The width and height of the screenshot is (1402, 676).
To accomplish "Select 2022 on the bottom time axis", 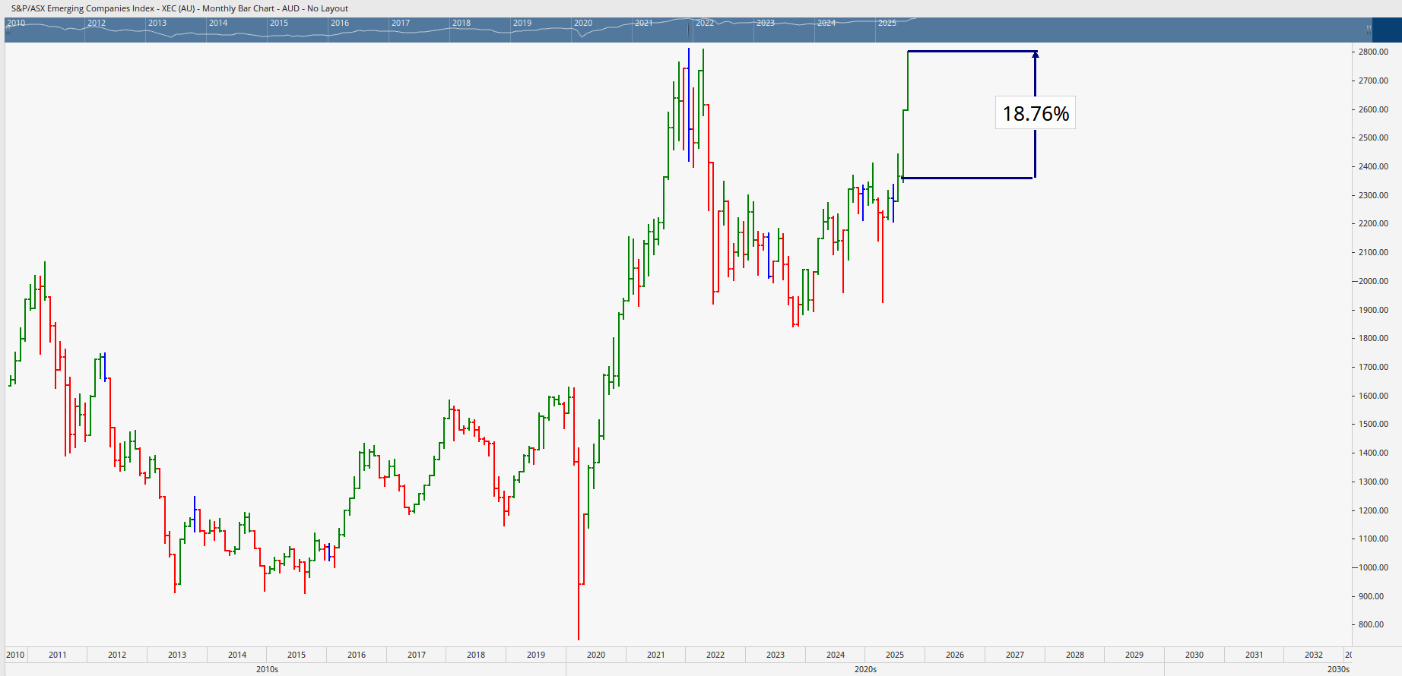I will [x=715, y=655].
